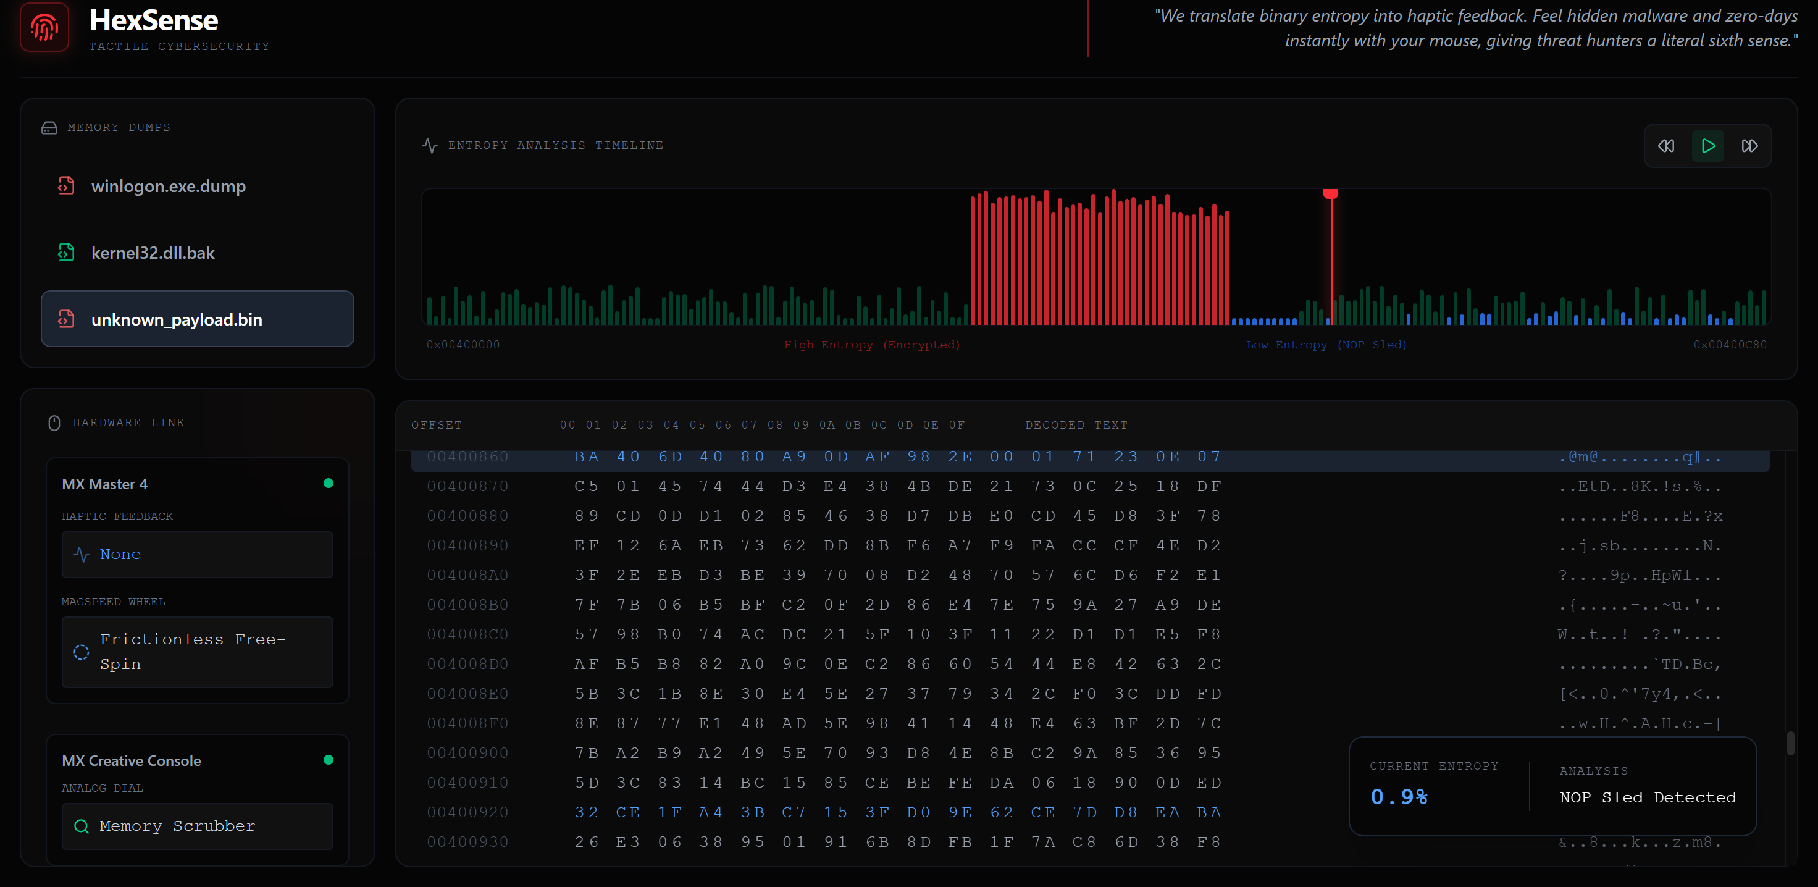This screenshot has width=1818, height=887.
Task: Click the red timeline playhead marker
Action: (x=1330, y=194)
